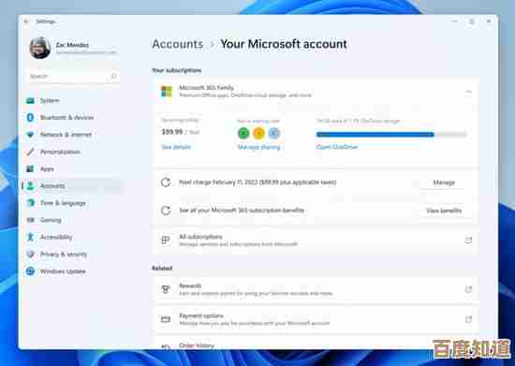Screen dimensions: 515x366
Task: Click the Apps grid icon
Action: click(x=30, y=168)
